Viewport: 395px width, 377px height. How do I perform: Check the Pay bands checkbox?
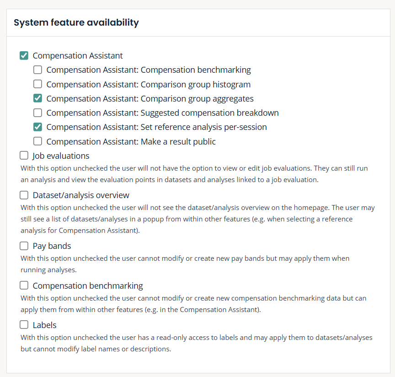coord(24,246)
